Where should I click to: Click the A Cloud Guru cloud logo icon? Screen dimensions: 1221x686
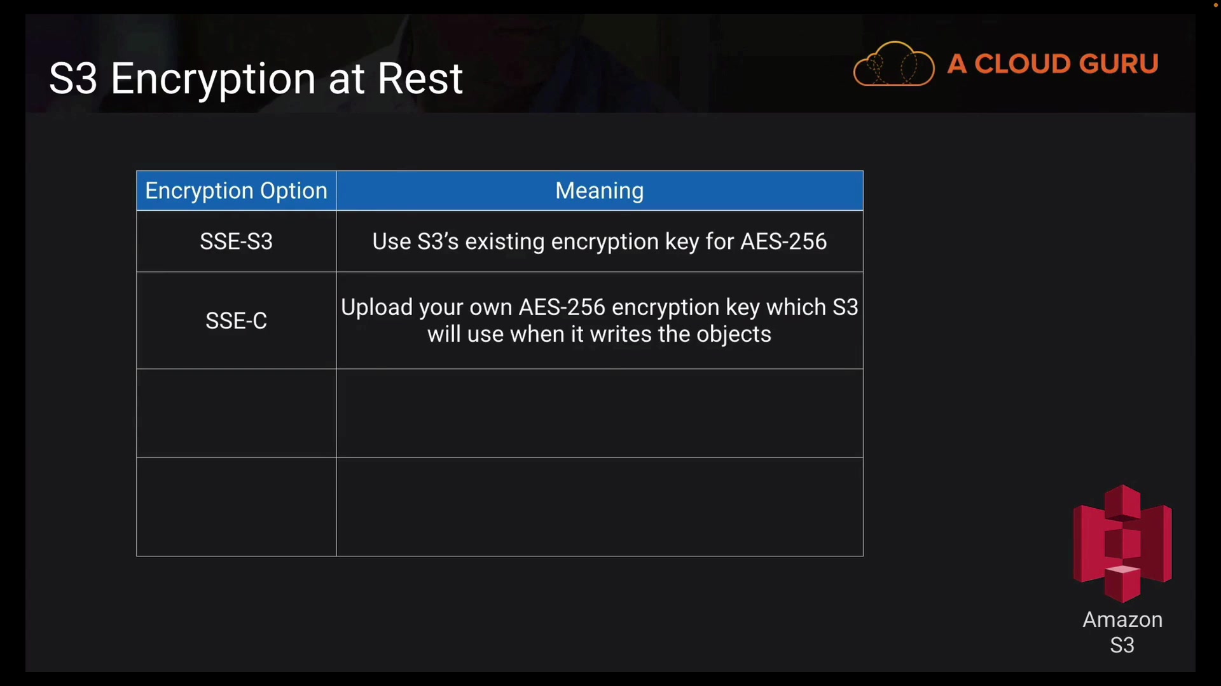point(893,64)
